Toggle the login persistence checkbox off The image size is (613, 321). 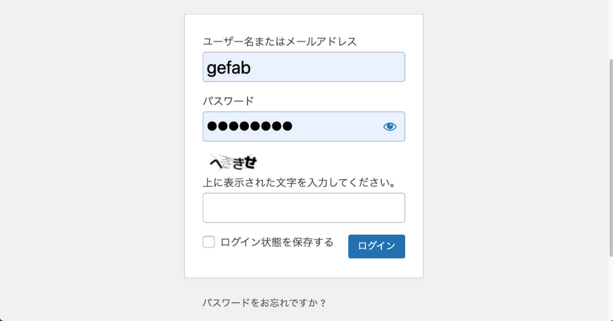(208, 242)
